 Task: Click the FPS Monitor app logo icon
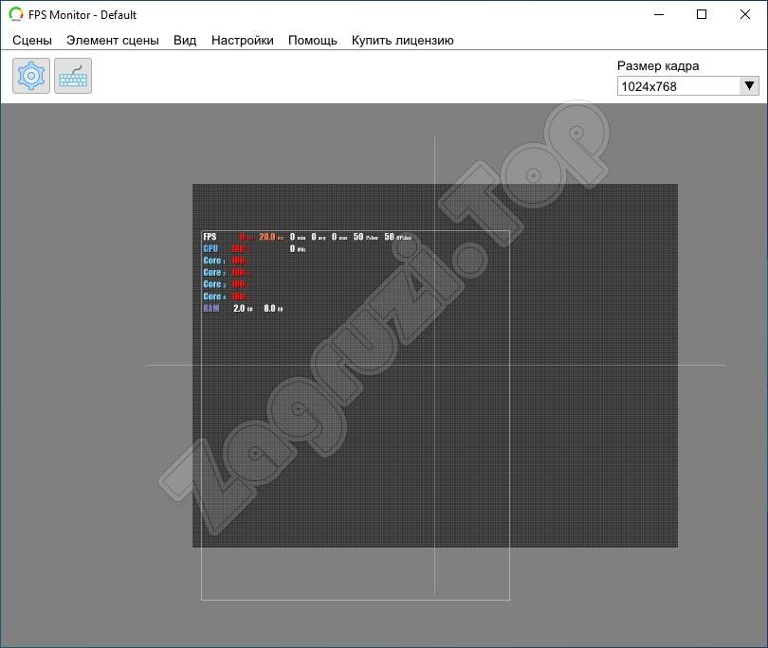16,14
